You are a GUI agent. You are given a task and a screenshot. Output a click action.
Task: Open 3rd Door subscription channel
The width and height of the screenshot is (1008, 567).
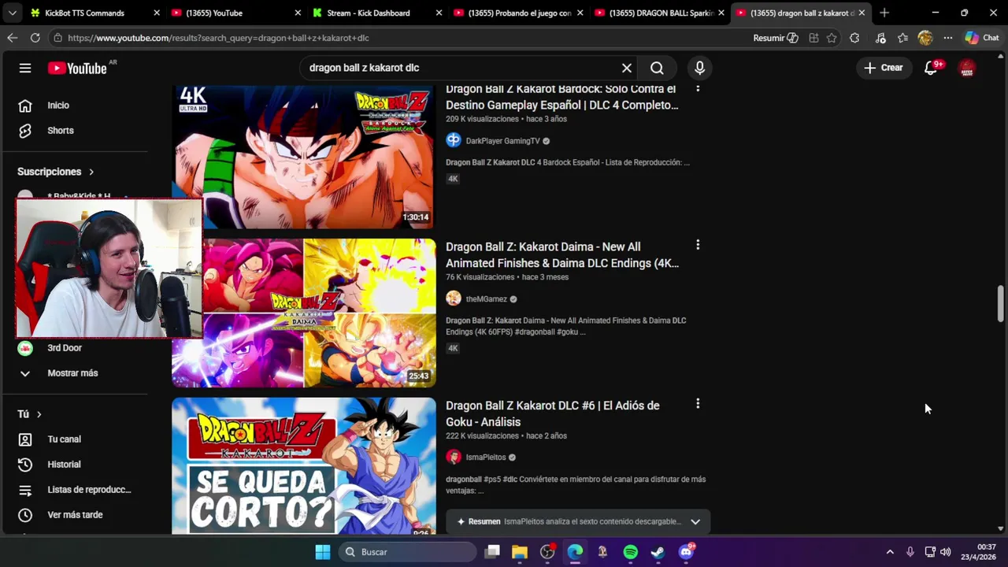(65, 348)
